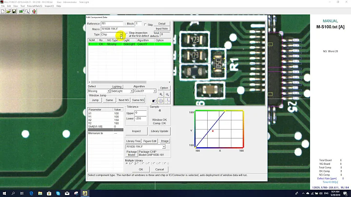Open Skype from the taskbar

coord(58,193)
